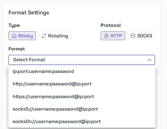The width and height of the screenshot is (167, 129).
Task: Pick the http://username:password@ip:port format
Action: pyautogui.click(x=52, y=84)
